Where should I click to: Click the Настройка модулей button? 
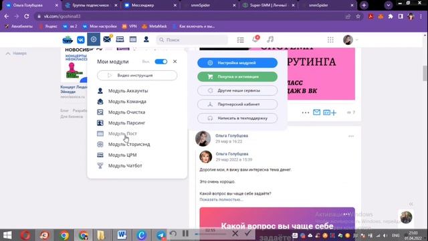click(237, 63)
